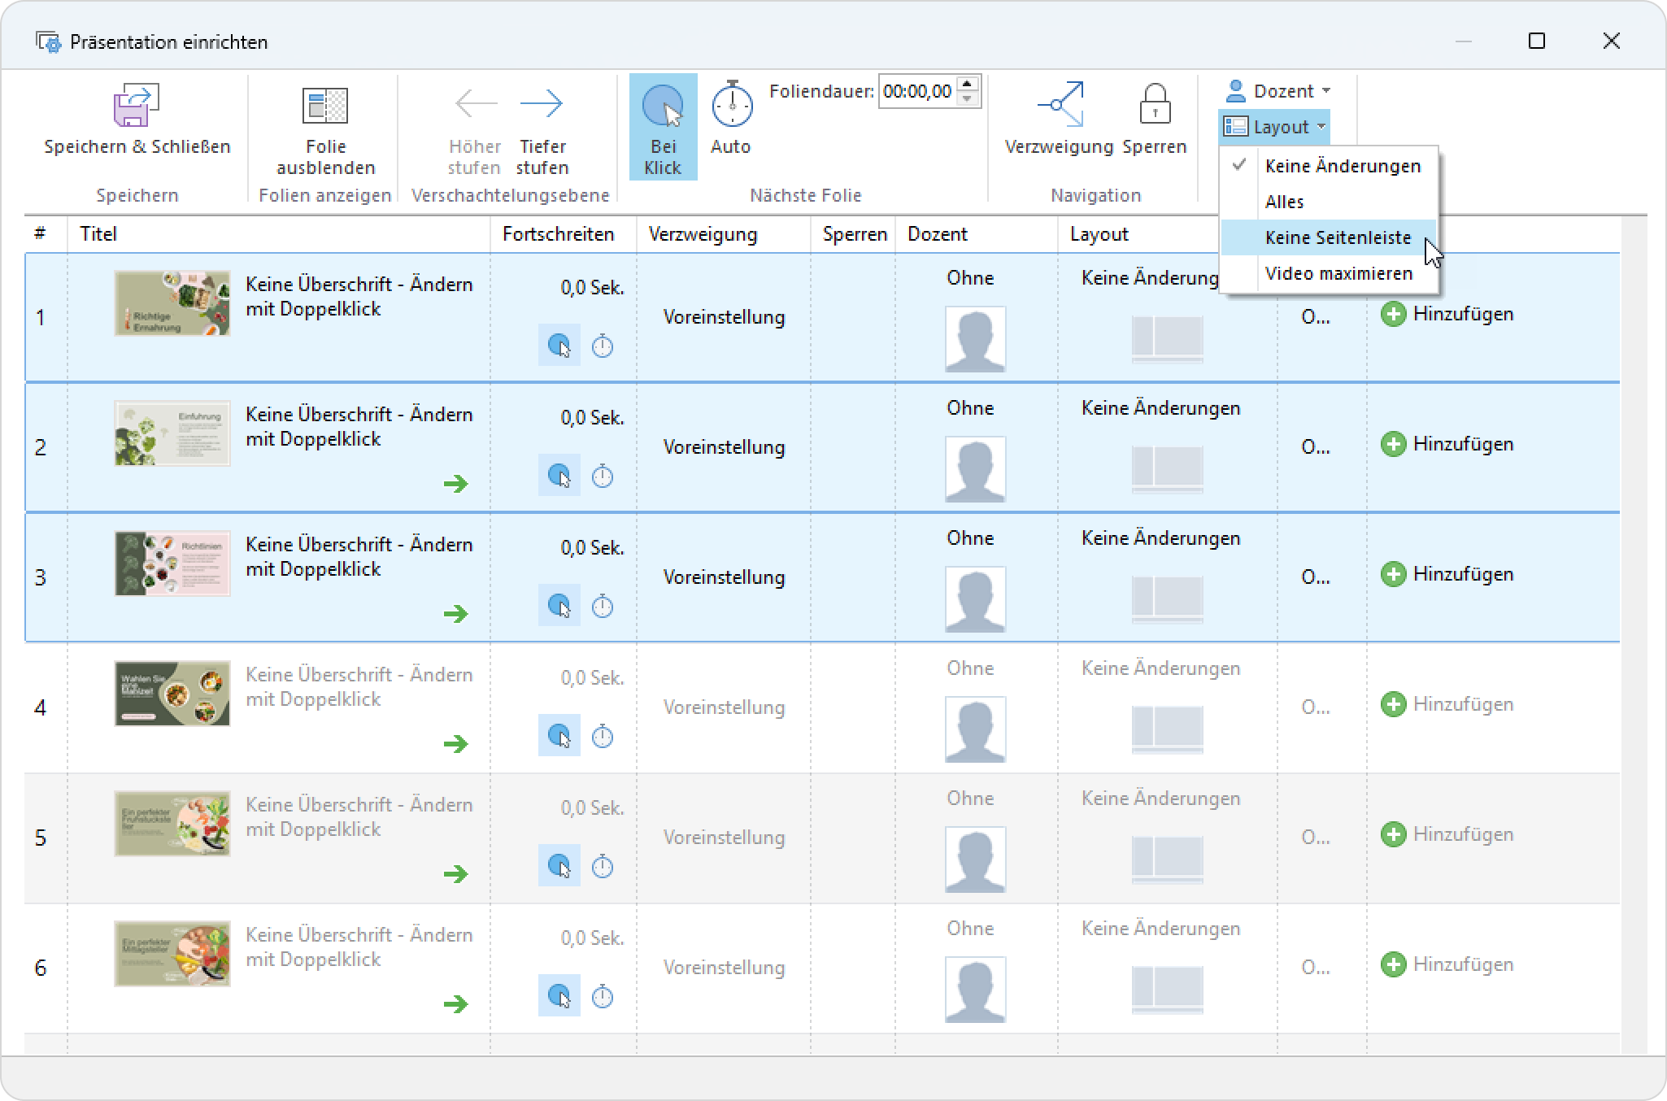This screenshot has width=1667, height=1101.
Task: Toggle the timer advance icon for slide 6
Action: click(603, 996)
